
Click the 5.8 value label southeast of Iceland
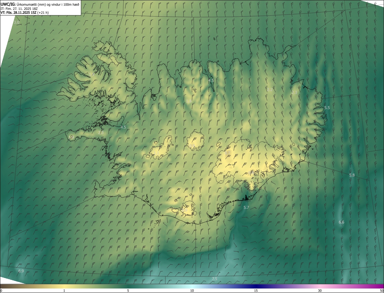click(x=352, y=175)
